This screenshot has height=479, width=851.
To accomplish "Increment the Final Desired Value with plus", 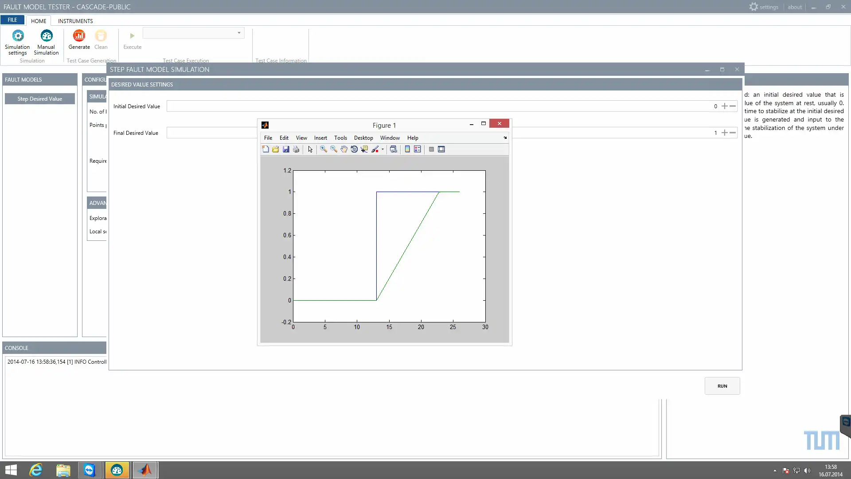I will pyautogui.click(x=724, y=133).
